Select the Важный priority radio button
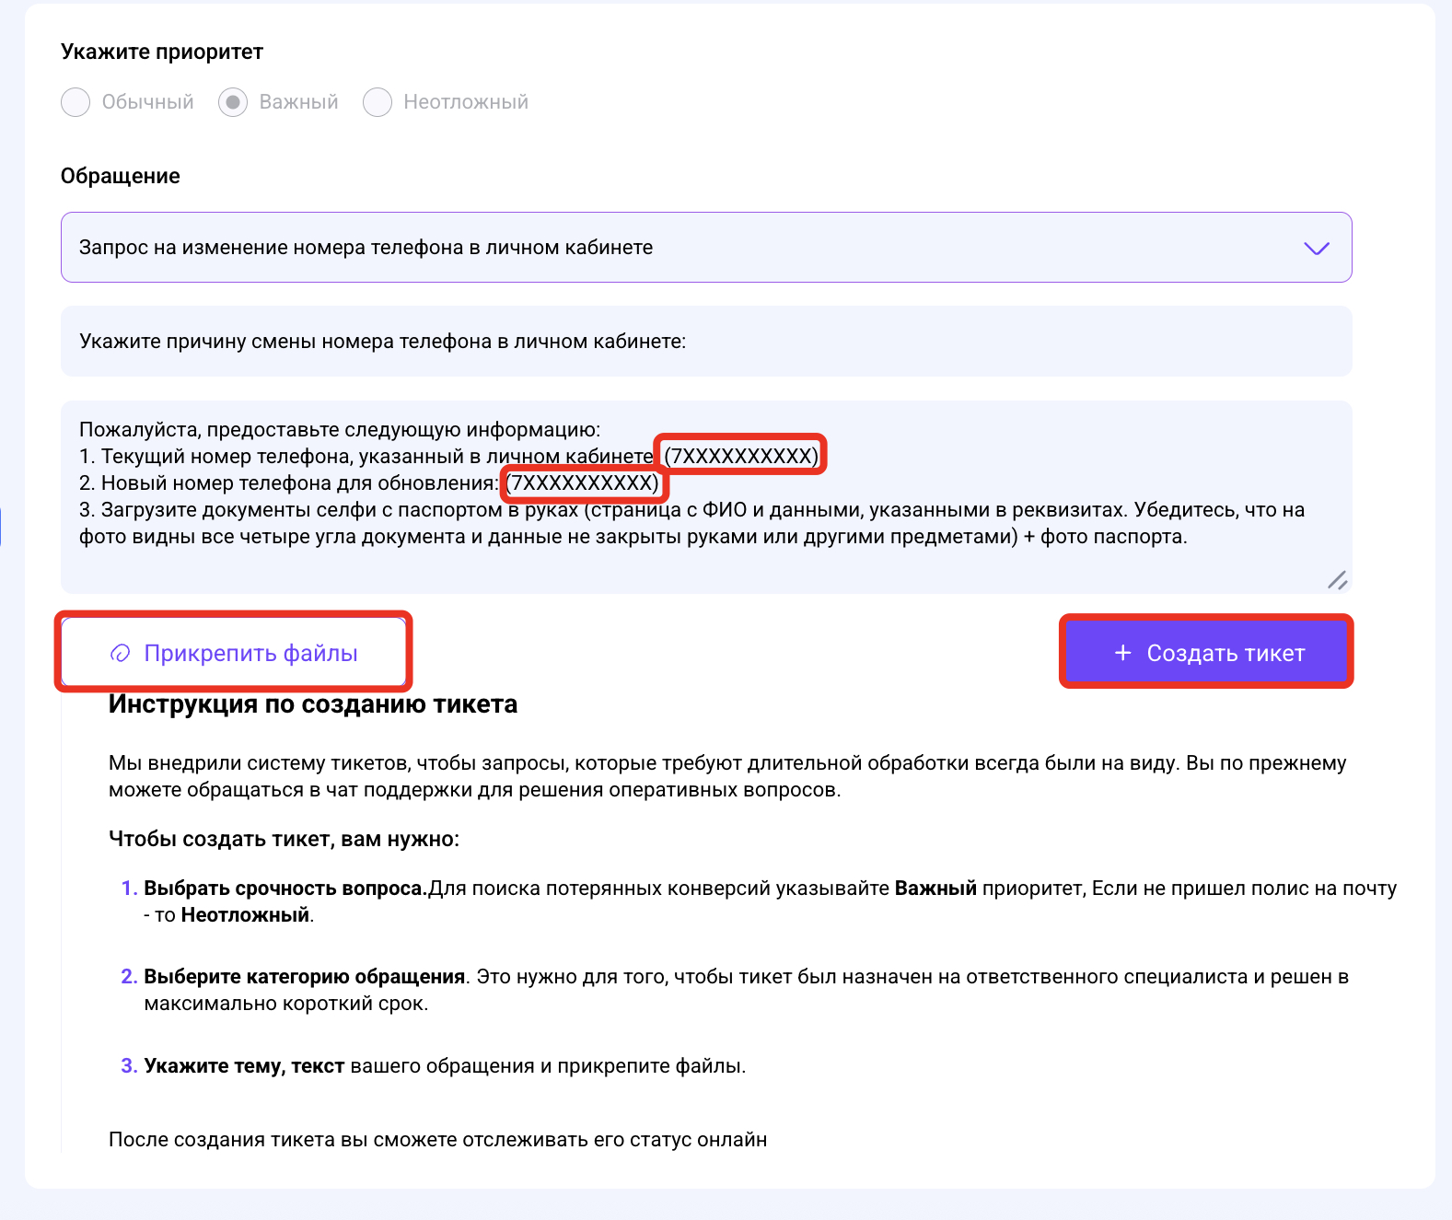This screenshot has height=1220, width=1452. point(233,102)
